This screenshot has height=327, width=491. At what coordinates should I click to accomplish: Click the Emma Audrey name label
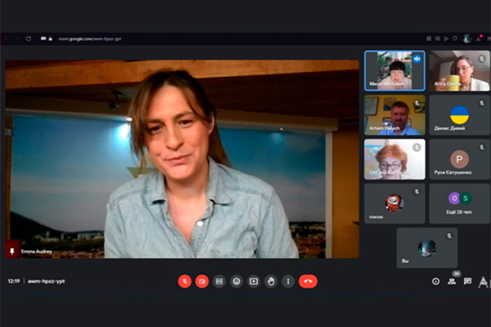tap(37, 252)
